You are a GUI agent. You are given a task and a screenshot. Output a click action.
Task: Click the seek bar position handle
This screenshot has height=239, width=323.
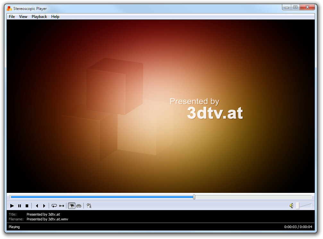point(194,197)
